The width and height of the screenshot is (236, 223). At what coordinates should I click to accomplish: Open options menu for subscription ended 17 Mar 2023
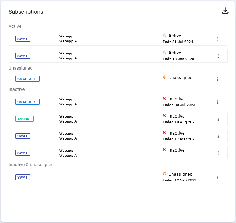(x=218, y=136)
